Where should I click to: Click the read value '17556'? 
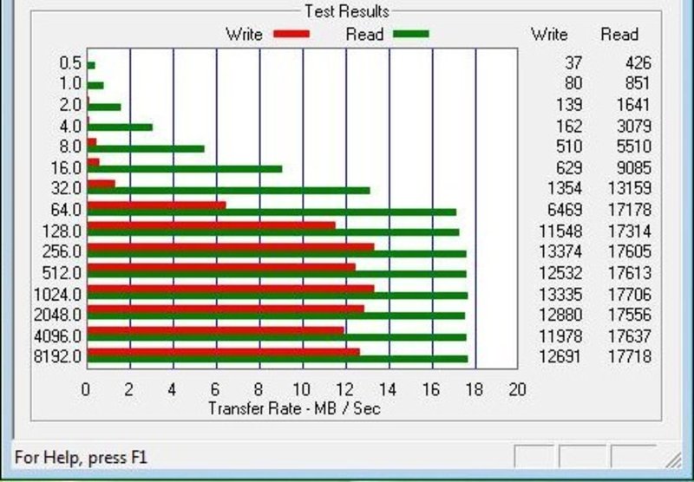(630, 315)
